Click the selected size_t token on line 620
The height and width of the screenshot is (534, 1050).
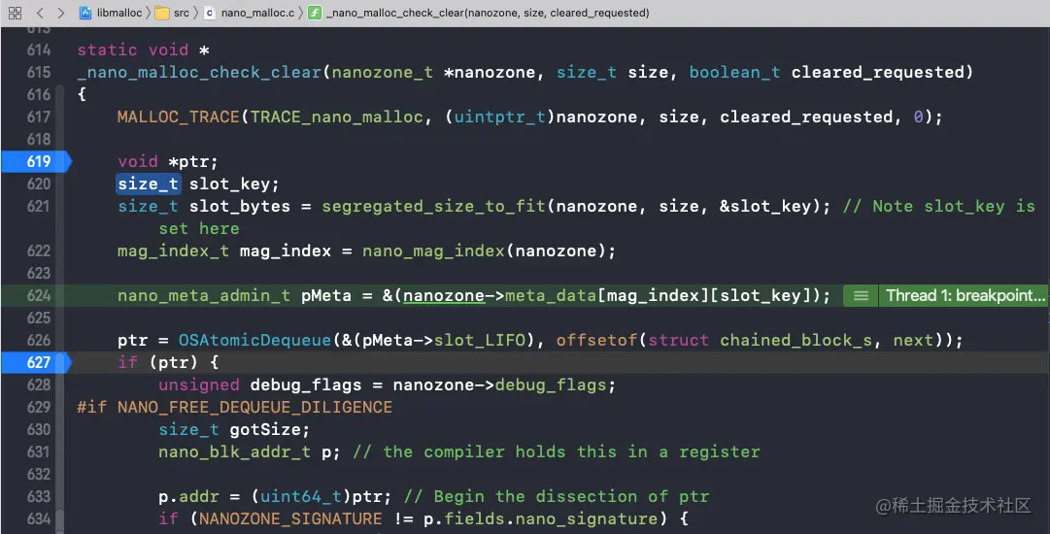(148, 184)
